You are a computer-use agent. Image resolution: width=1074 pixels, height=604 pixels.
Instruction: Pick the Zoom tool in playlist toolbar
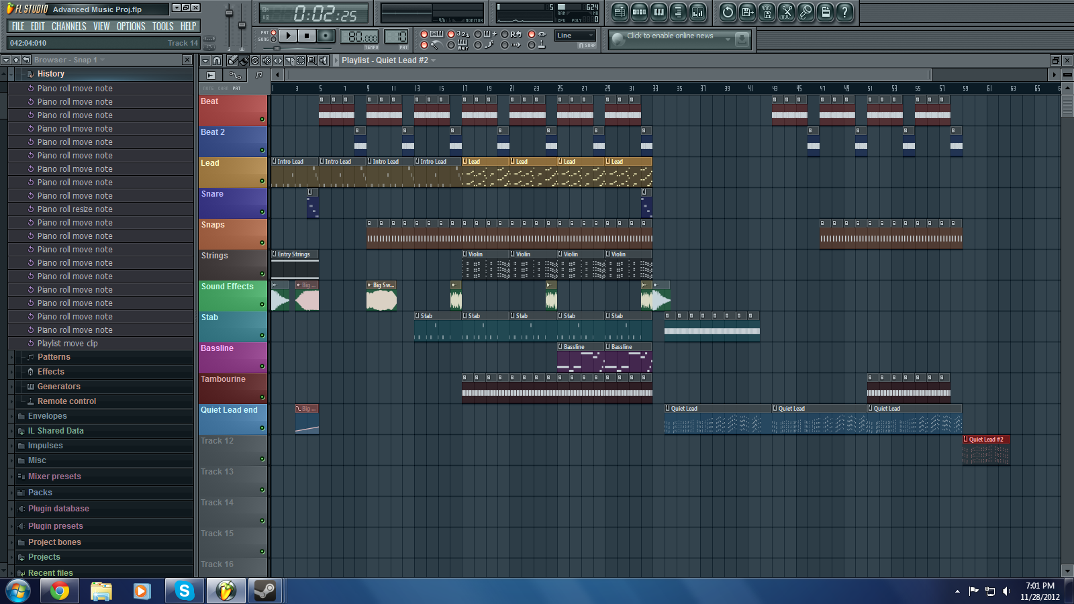coord(312,60)
